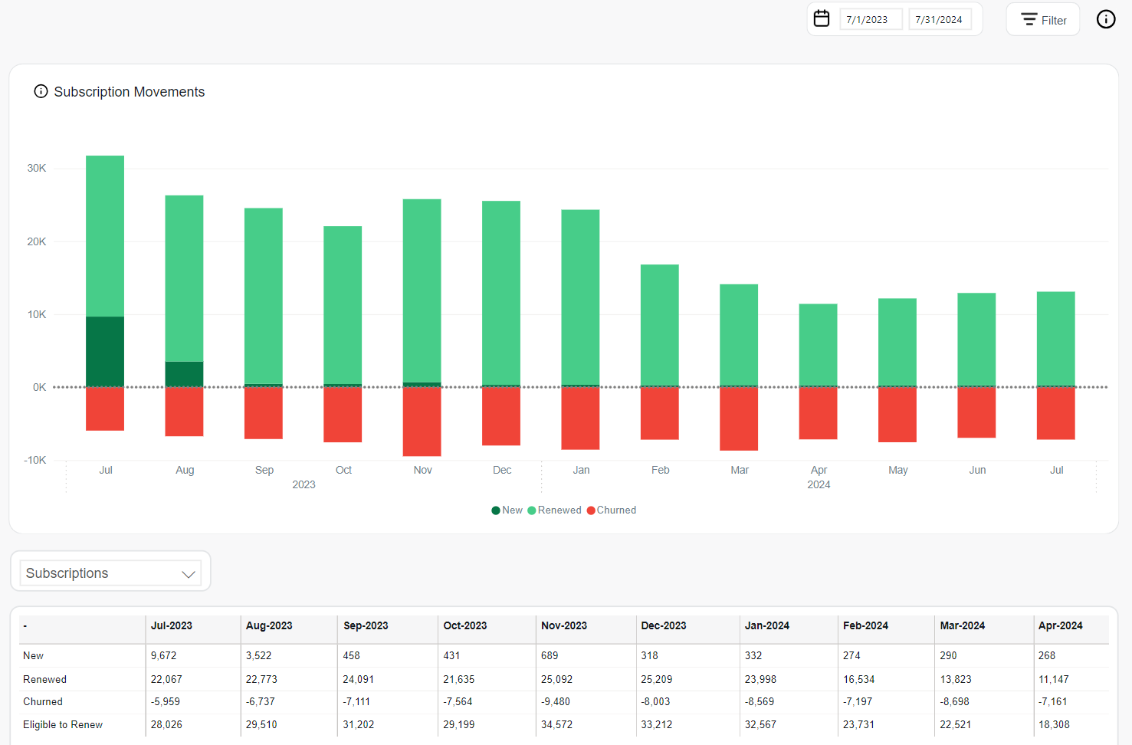Viewport: 1132px width, 745px height.
Task: Open the Subscriptions dropdown
Action: tap(110, 573)
